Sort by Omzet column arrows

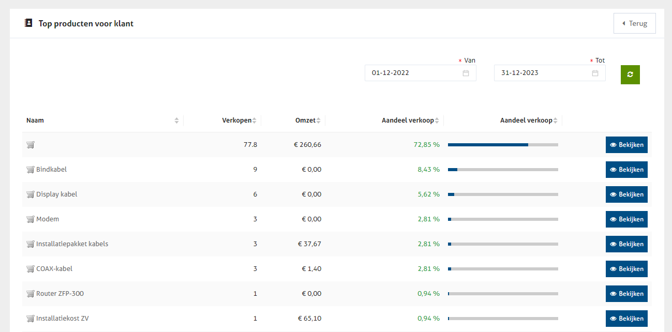tap(319, 120)
